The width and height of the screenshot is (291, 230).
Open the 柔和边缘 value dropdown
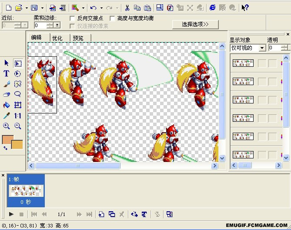[57, 25]
